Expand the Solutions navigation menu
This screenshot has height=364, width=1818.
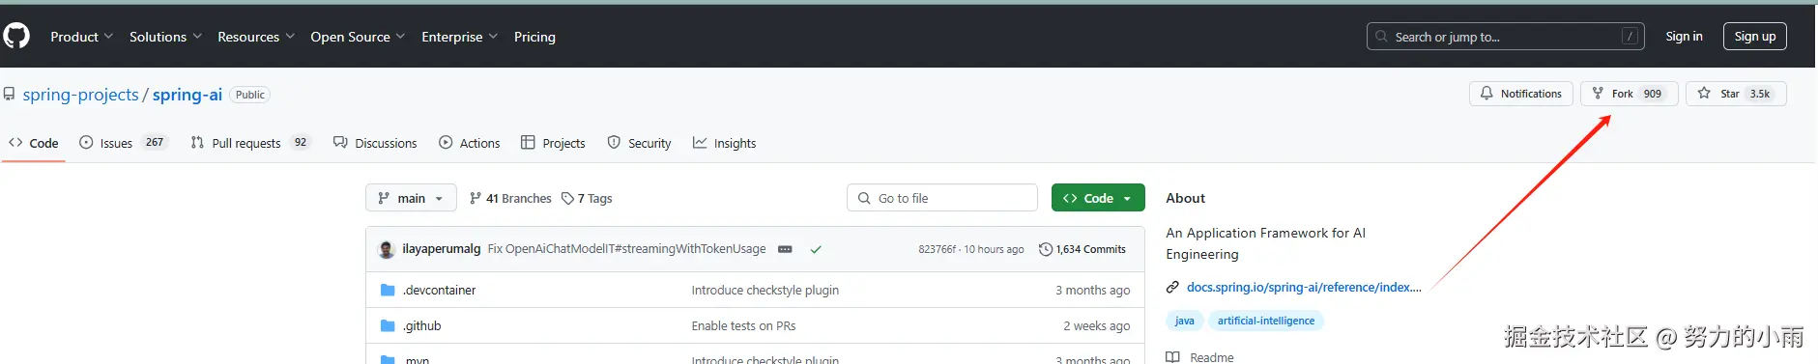(x=165, y=37)
